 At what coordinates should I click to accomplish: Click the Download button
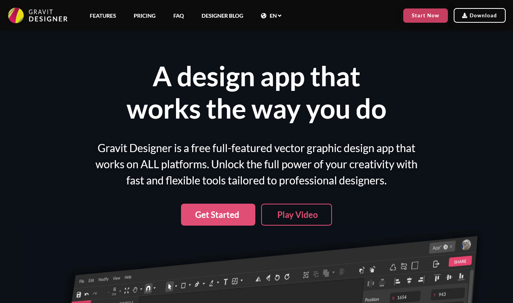pyautogui.click(x=479, y=15)
